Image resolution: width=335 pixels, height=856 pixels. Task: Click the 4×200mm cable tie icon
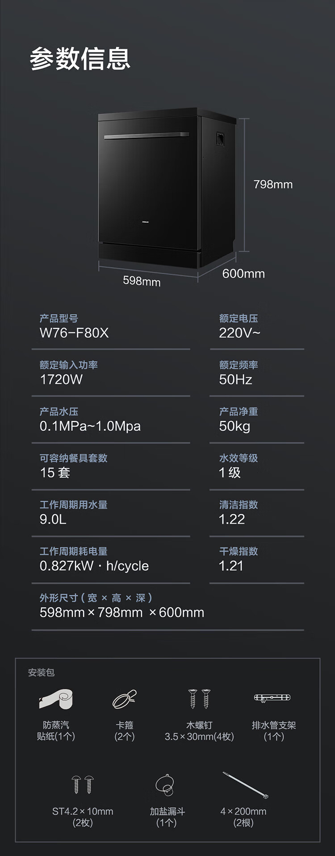pyautogui.click(x=245, y=785)
